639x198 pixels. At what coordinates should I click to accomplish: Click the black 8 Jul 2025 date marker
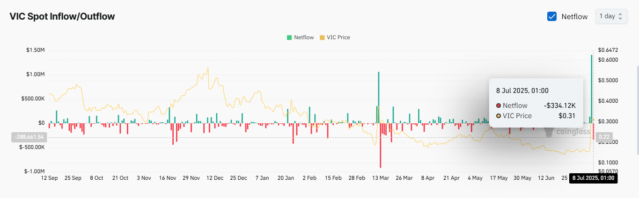point(593,178)
